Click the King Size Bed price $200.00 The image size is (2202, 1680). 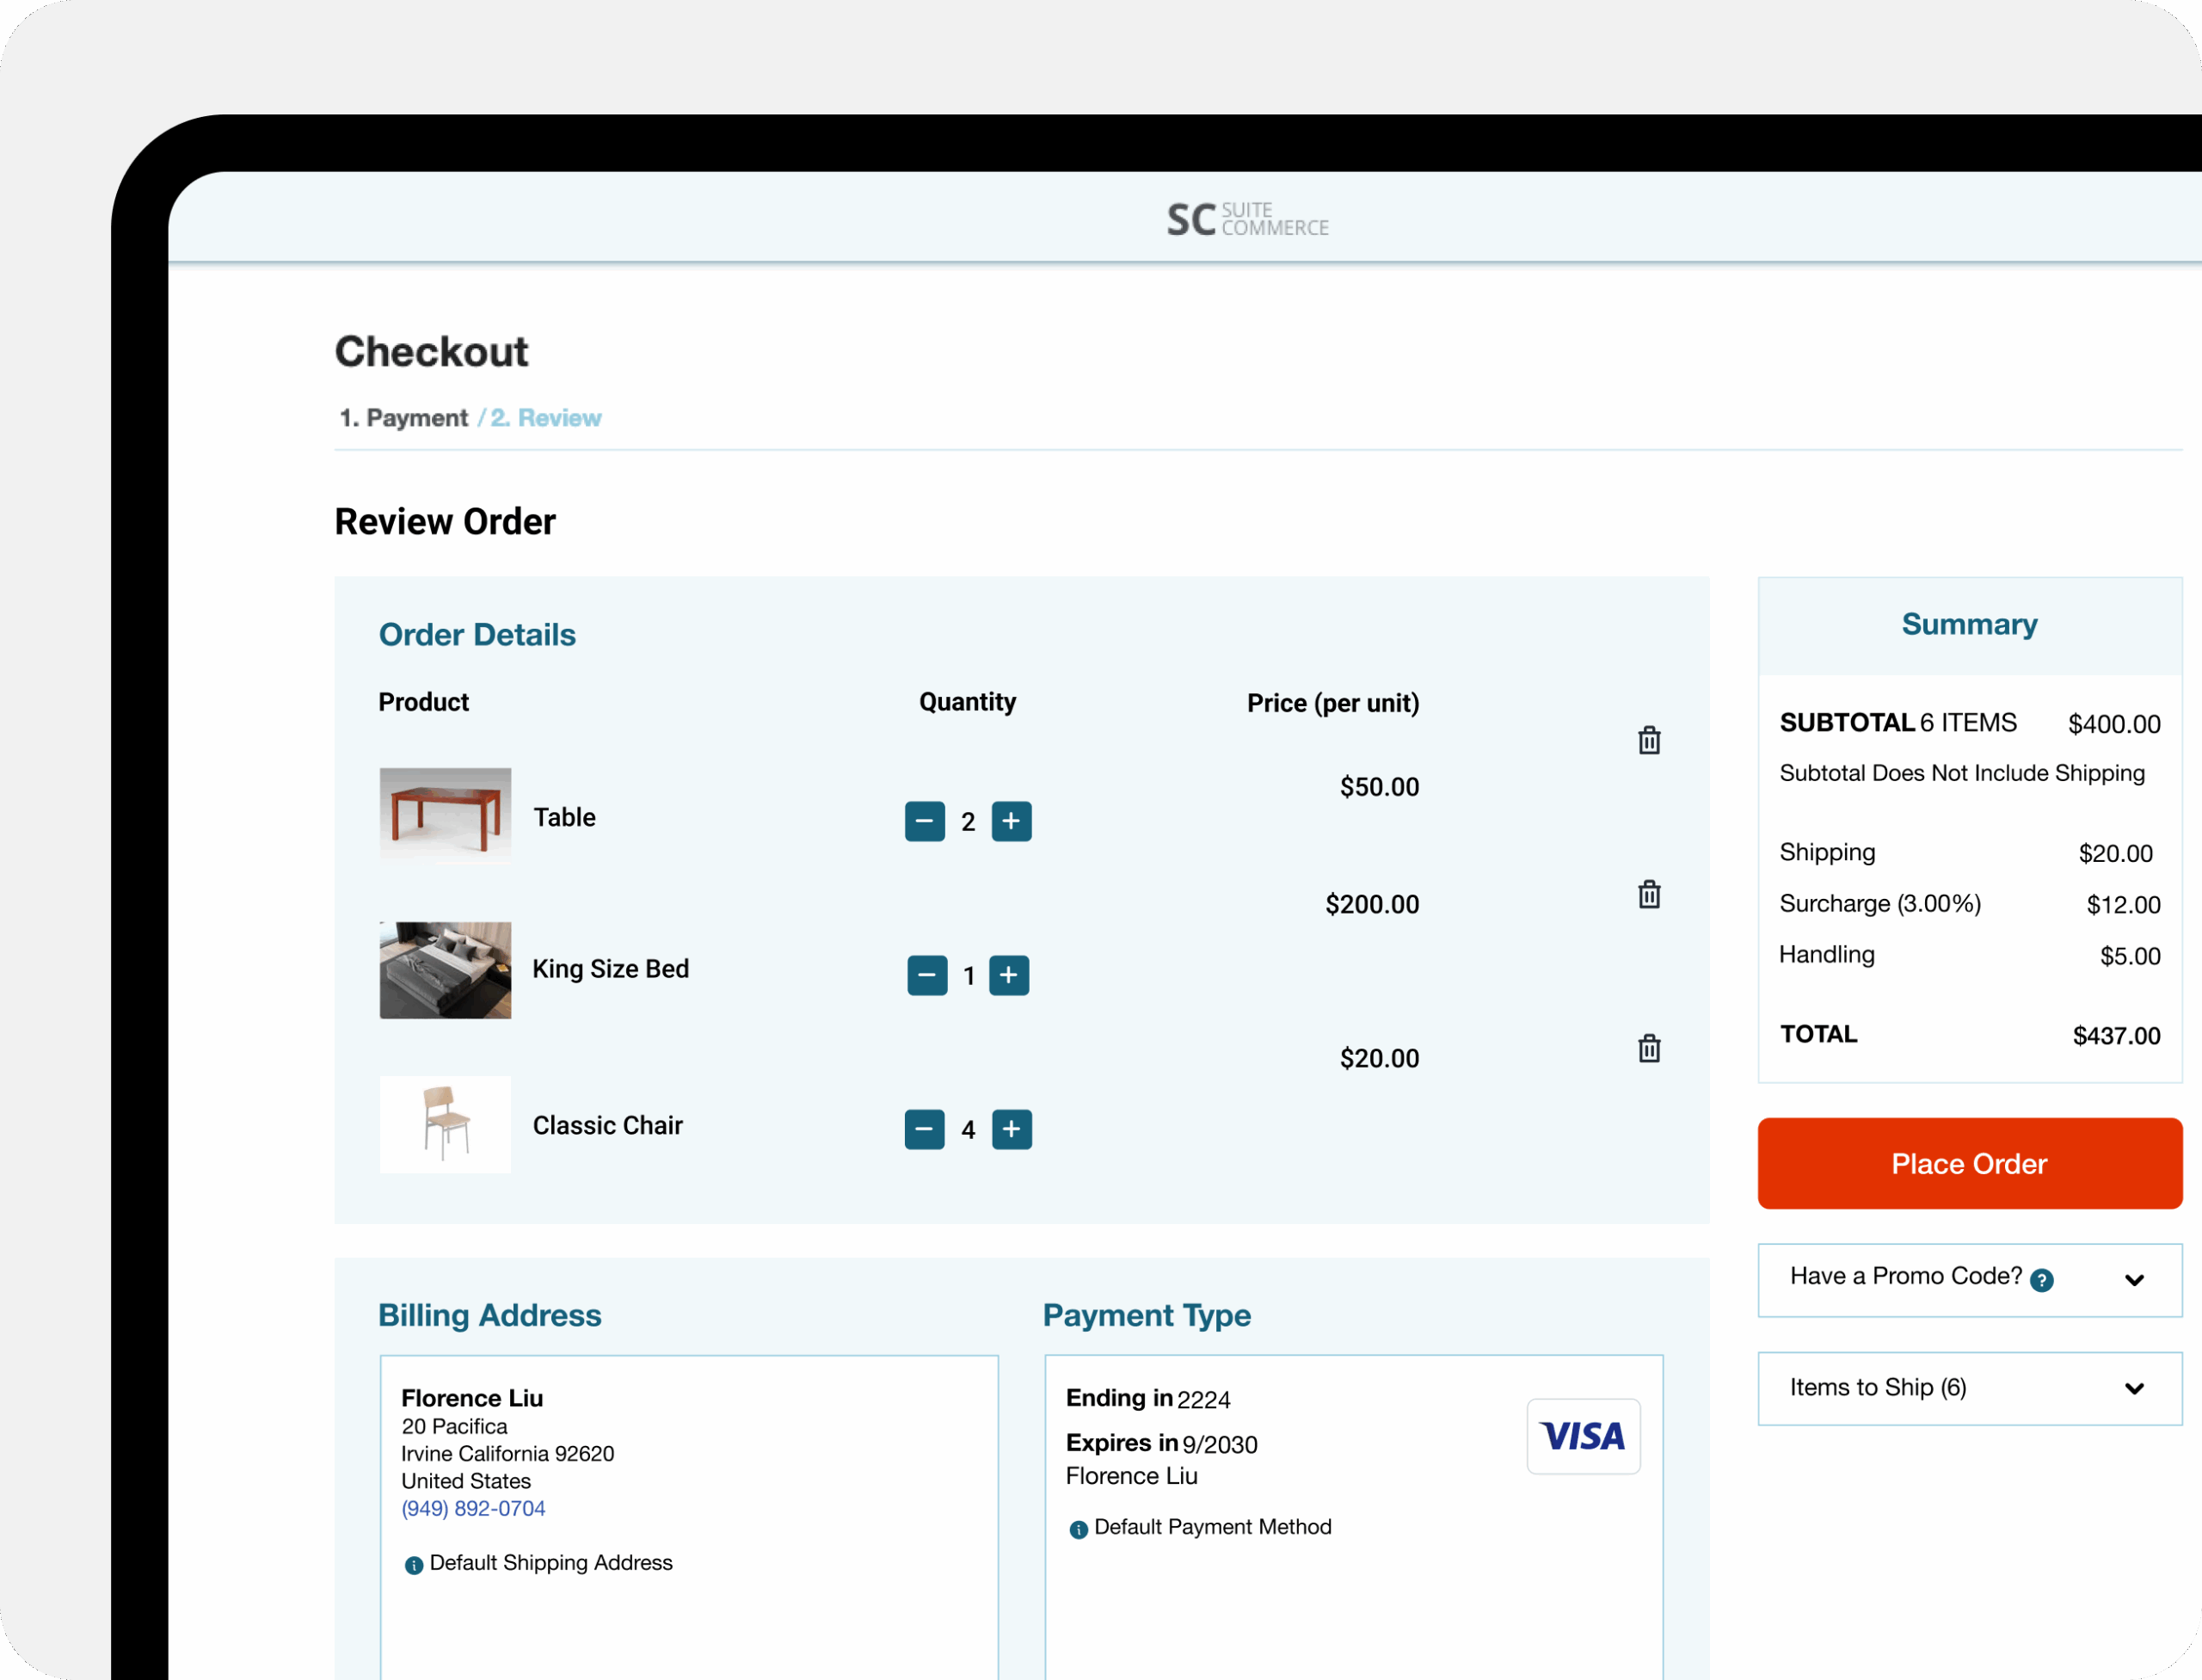tap(1372, 904)
